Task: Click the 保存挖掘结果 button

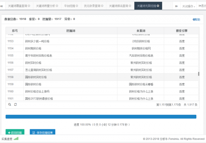Action: click(x=43, y=132)
